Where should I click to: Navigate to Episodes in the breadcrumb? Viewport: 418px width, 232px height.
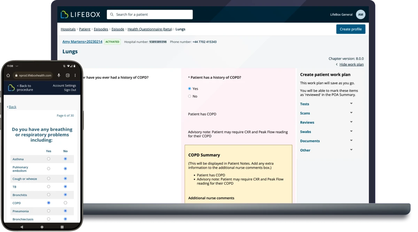pyautogui.click(x=101, y=29)
